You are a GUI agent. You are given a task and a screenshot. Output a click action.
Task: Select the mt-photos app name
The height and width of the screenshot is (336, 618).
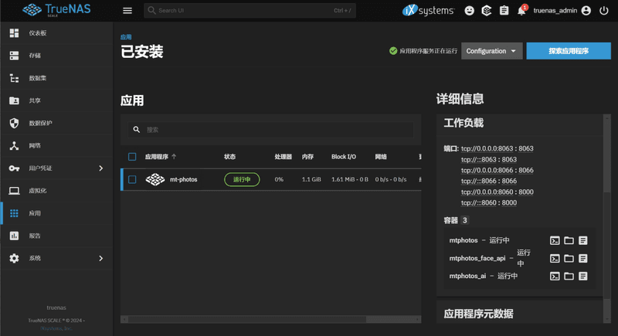pyautogui.click(x=184, y=179)
